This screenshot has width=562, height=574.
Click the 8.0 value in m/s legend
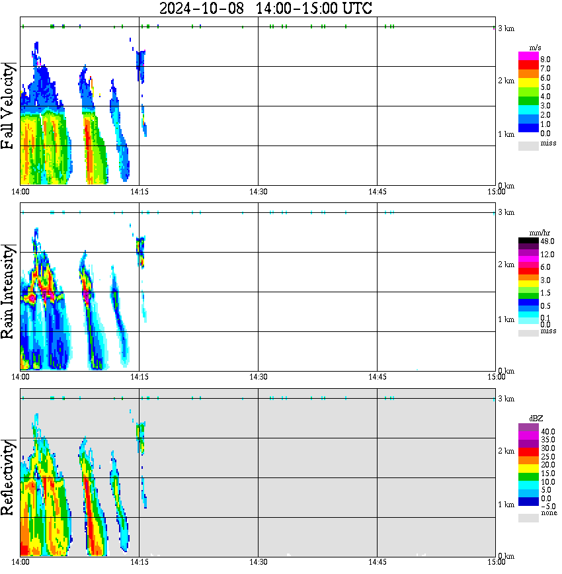(x=545, y=60)
